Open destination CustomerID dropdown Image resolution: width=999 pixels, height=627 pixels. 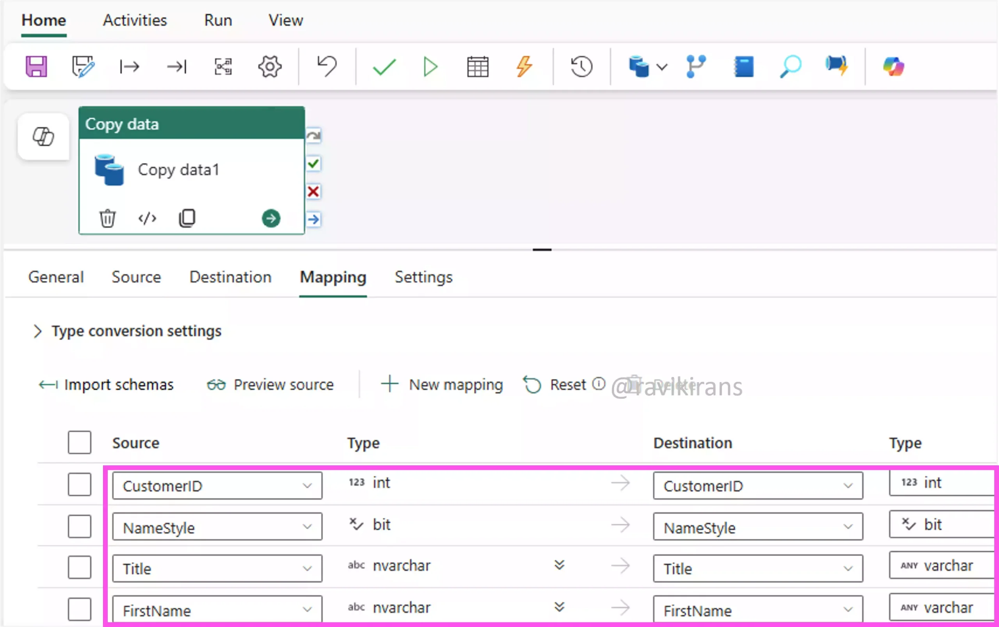(x=758, y=485)
